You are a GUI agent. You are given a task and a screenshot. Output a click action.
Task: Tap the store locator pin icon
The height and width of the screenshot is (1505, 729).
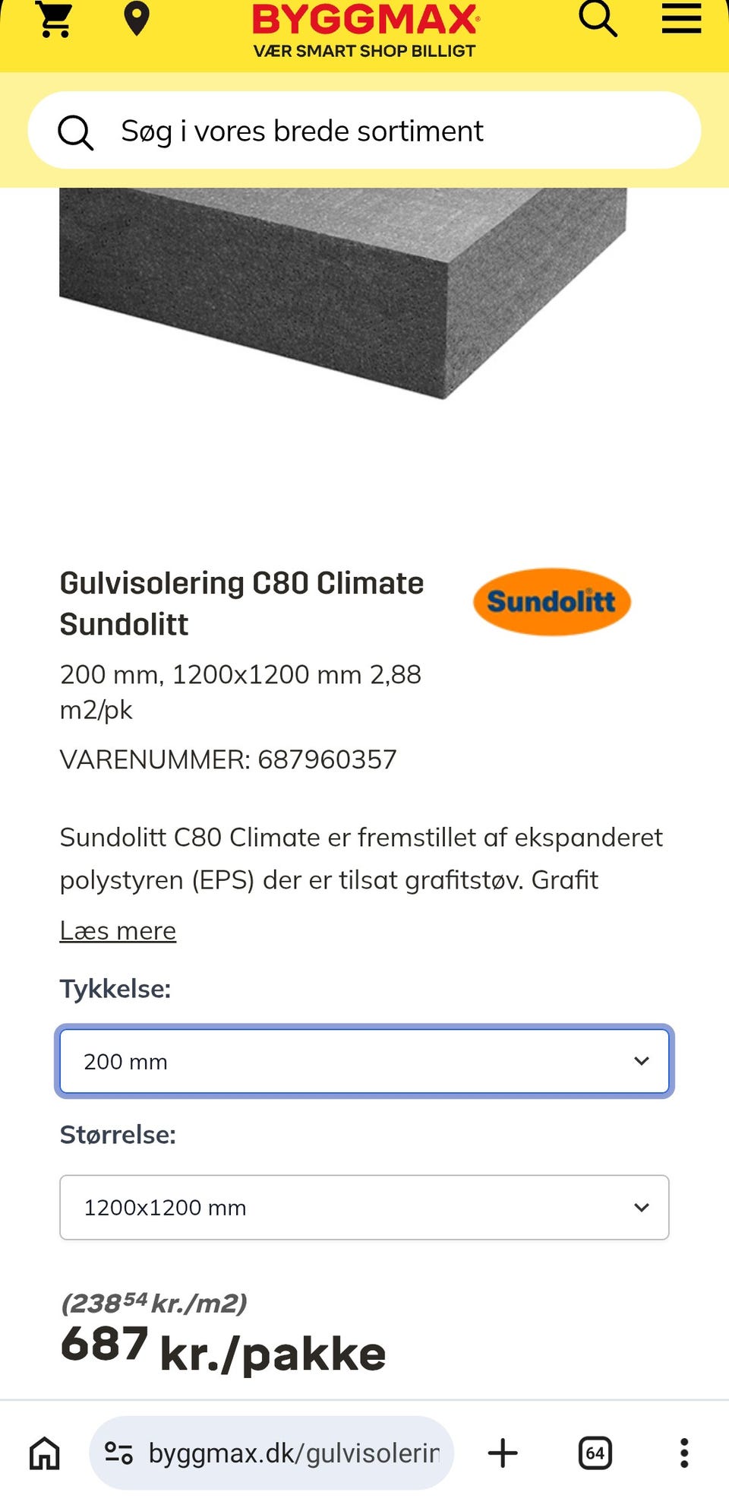(x=137, y=19)
